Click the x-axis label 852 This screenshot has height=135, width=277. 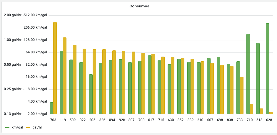tap(181, 120)
